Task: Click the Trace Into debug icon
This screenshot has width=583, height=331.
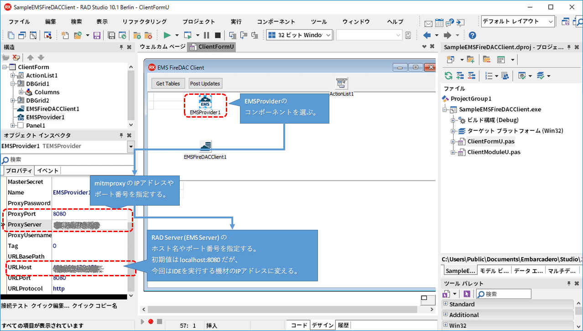Action: tap(233, 35)
